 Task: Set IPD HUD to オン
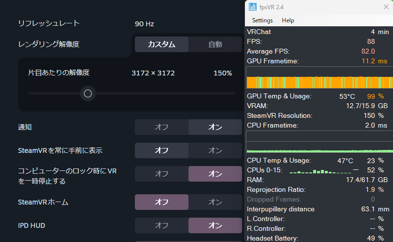click(x=215, y=225)
